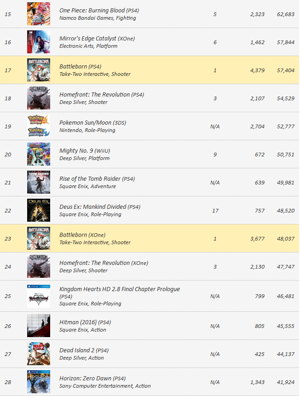Open the Pokemon Sun/Moon (3DS) link
Screen dimensions: 300x396
click(x=93, y=122)
